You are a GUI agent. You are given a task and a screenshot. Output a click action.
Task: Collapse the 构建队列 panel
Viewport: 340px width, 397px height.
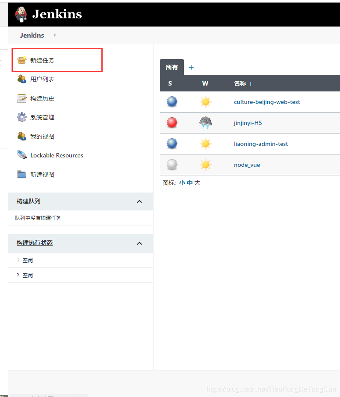[x=139, y=201]
